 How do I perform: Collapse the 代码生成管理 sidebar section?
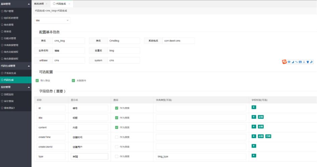pos(29,66)
